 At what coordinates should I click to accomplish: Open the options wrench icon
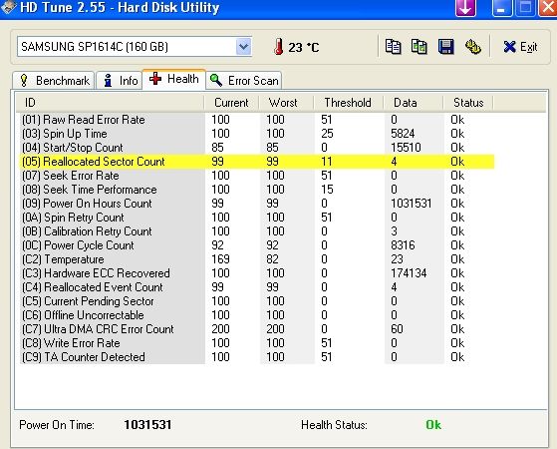[473, 47]
